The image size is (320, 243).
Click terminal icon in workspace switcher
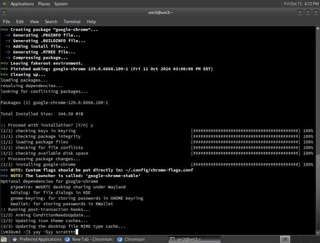coord(285,239)
